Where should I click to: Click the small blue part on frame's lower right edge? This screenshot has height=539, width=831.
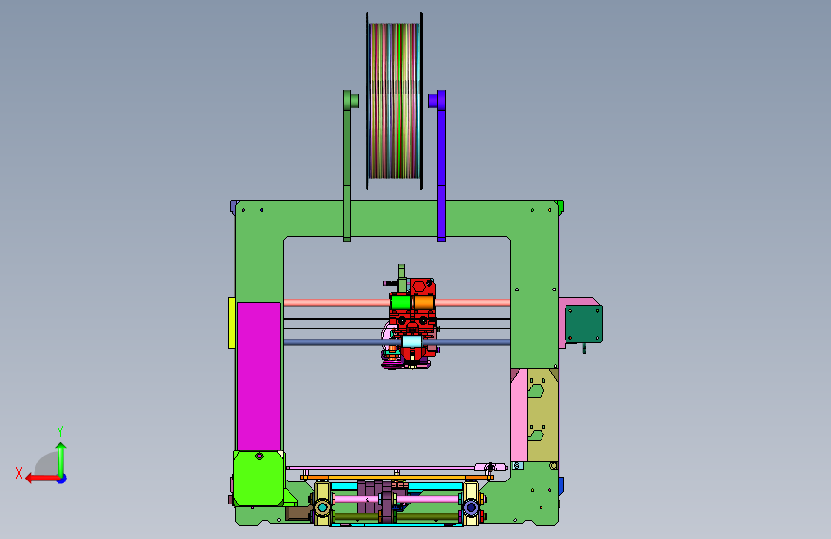click(x=561, y=485)
